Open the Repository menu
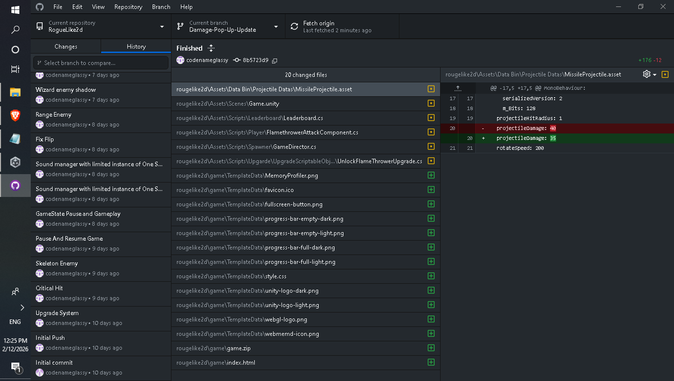The height and width of the screenshot is (381, 674). 128,7
